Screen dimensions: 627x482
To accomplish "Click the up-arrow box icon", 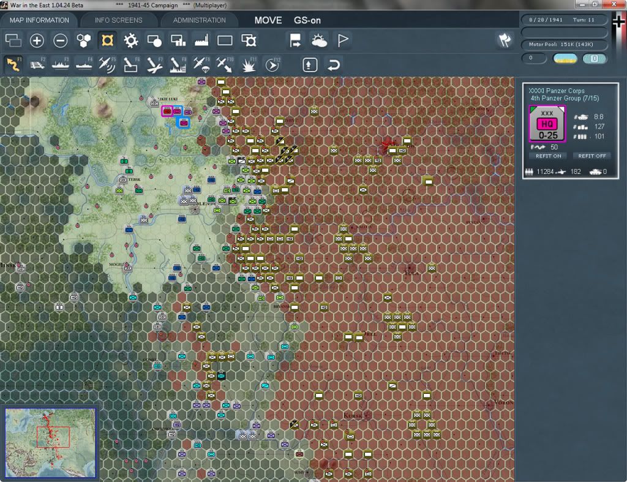I will (310, 65).
